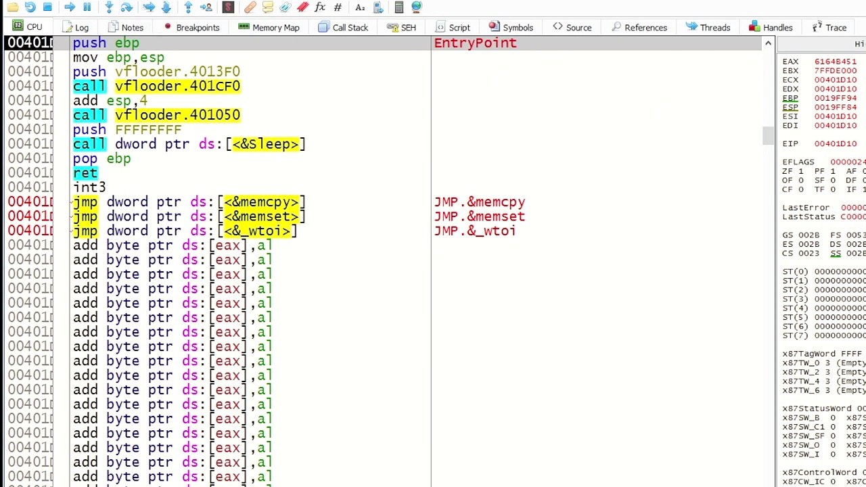Open the Trace tab
Screen dimensions: 866x487
[x=829, y=27]
